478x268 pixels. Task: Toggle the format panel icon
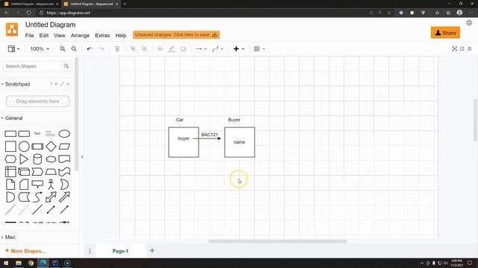(462, 48)
